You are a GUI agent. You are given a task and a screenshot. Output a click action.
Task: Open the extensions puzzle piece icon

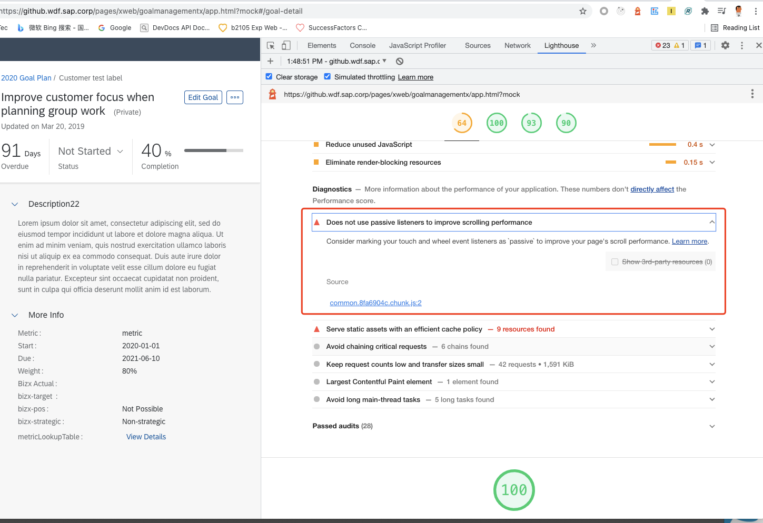(705, 11)
